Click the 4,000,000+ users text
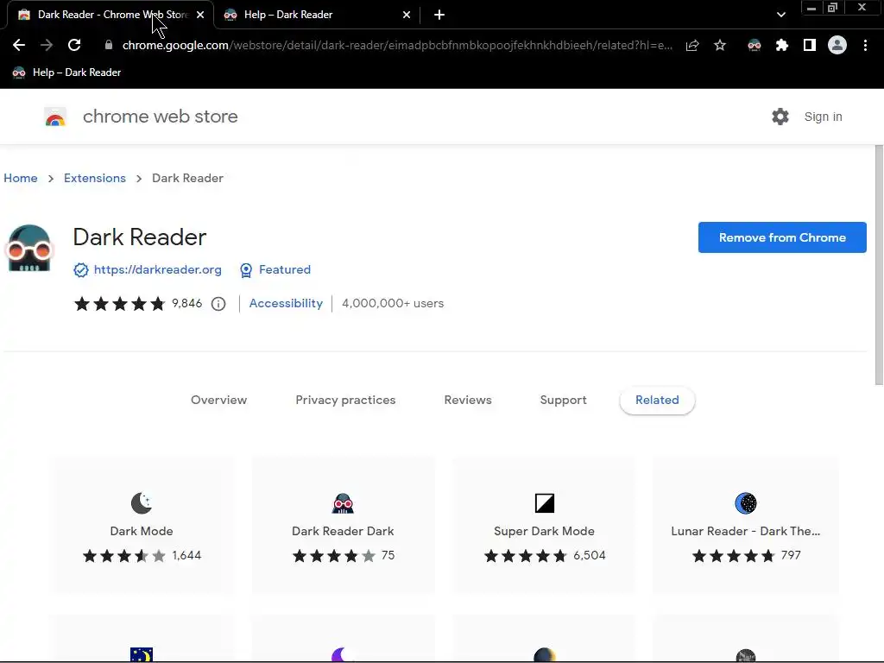 tap(393, 303)
